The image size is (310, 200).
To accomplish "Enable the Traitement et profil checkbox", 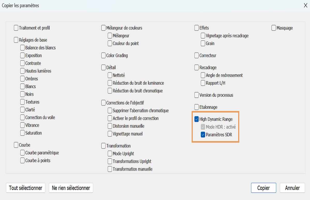I will click(16, 28).
